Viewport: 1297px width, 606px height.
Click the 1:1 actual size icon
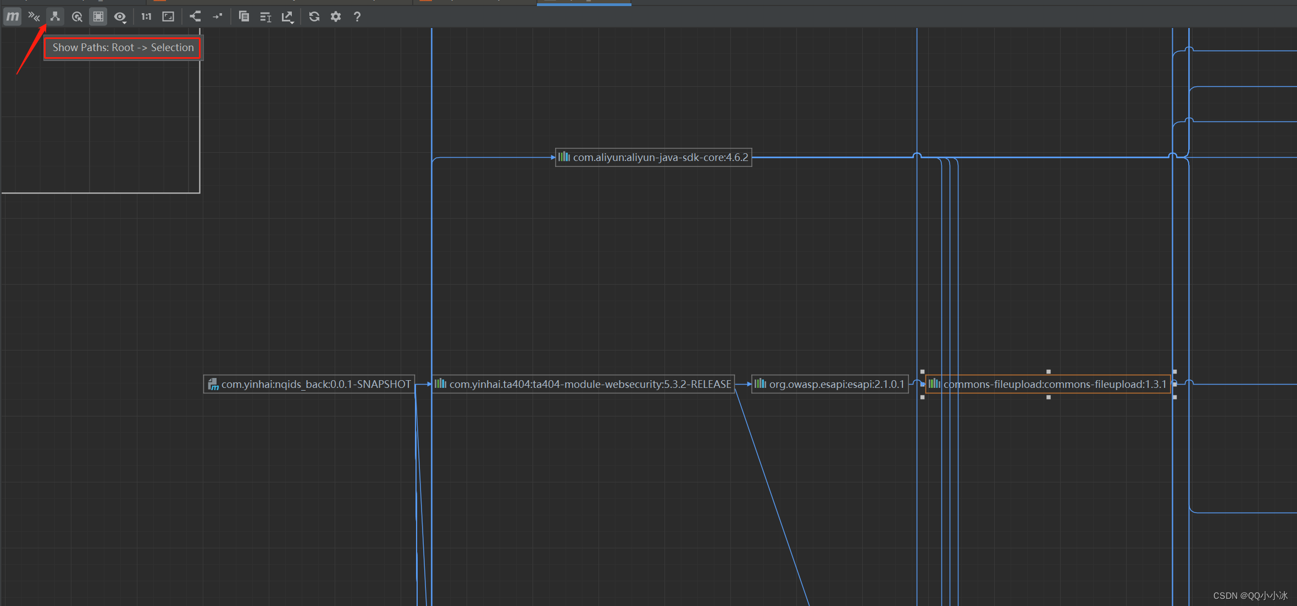pos(146,16)
